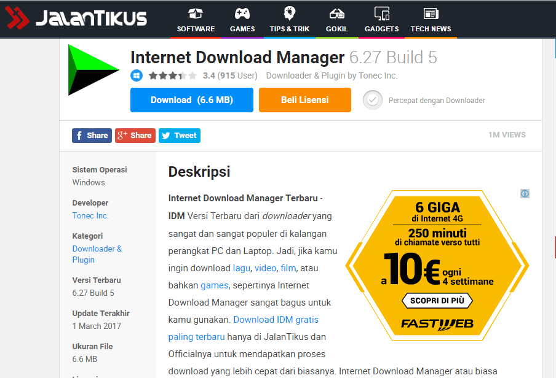Image resolution: width=556 pixels, height=378 pixels.
Task: Click the ad info icon
Action: [x=525, y=193]
